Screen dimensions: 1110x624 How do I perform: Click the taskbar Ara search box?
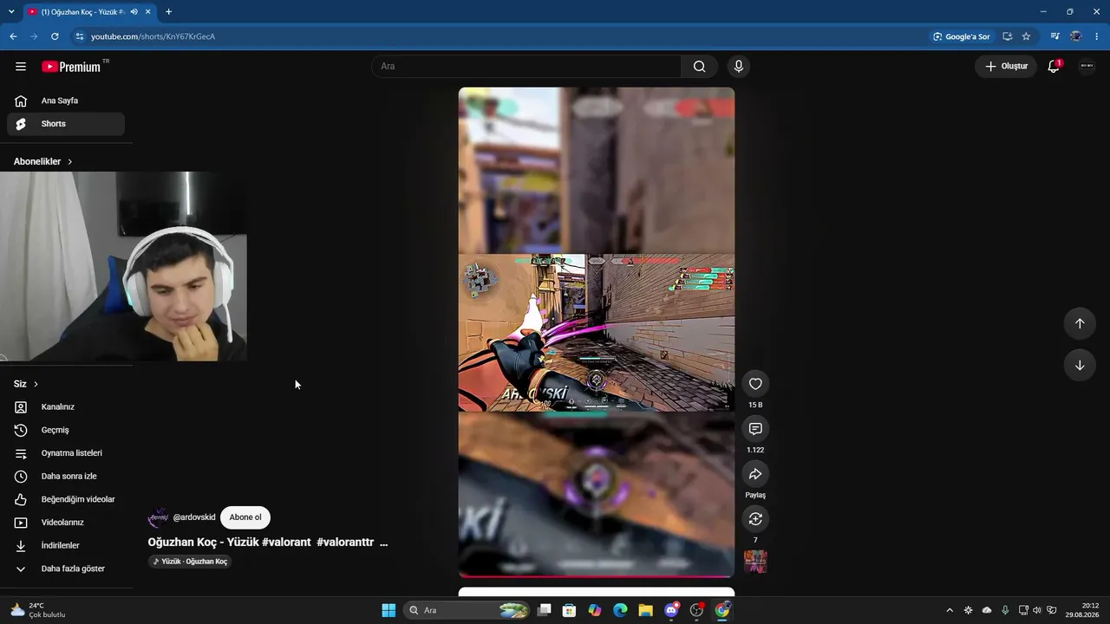coord(467,610)
